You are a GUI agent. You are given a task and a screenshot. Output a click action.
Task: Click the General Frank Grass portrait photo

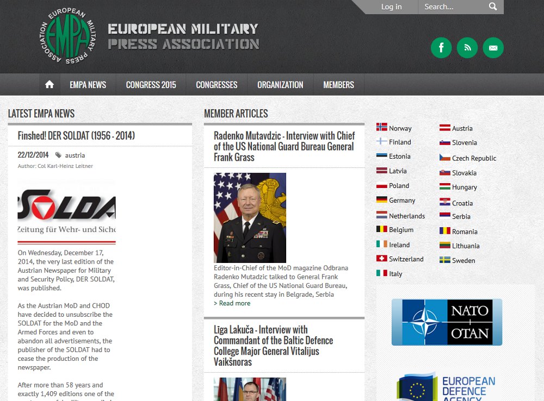[x=250, y=218]
